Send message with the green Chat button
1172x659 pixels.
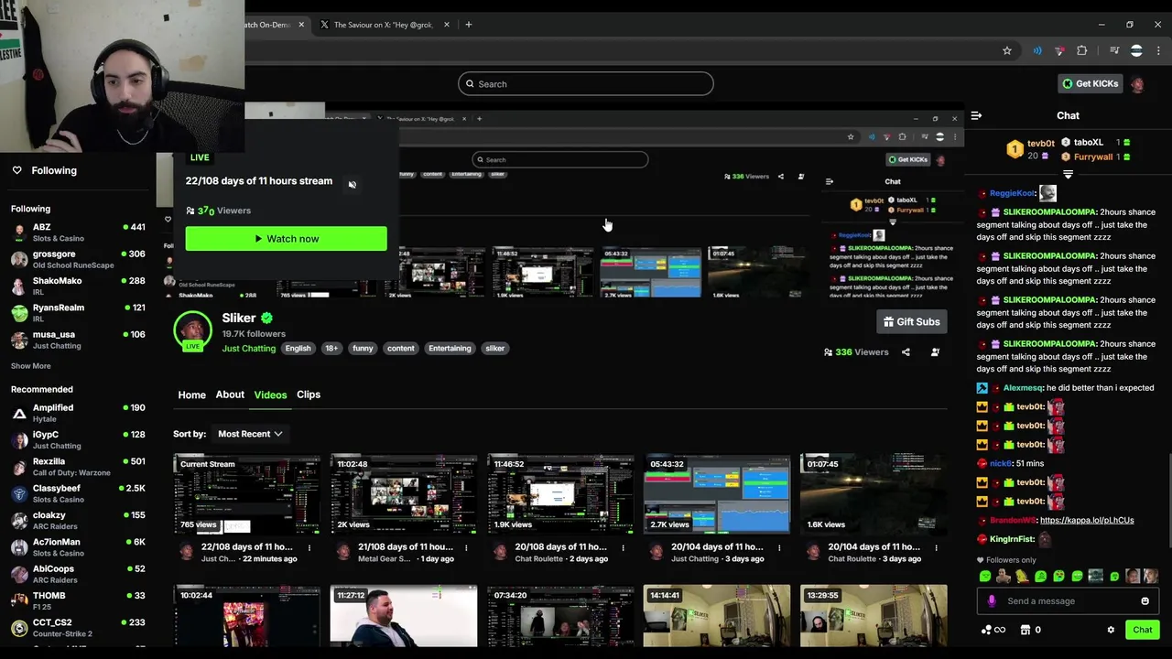pos(1142,630)
